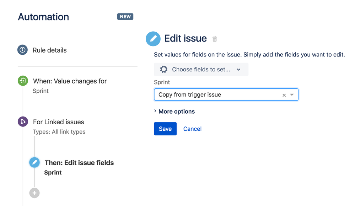Open the For Linked issues branch step
The image size is (355, 206).
pos(58,121)
